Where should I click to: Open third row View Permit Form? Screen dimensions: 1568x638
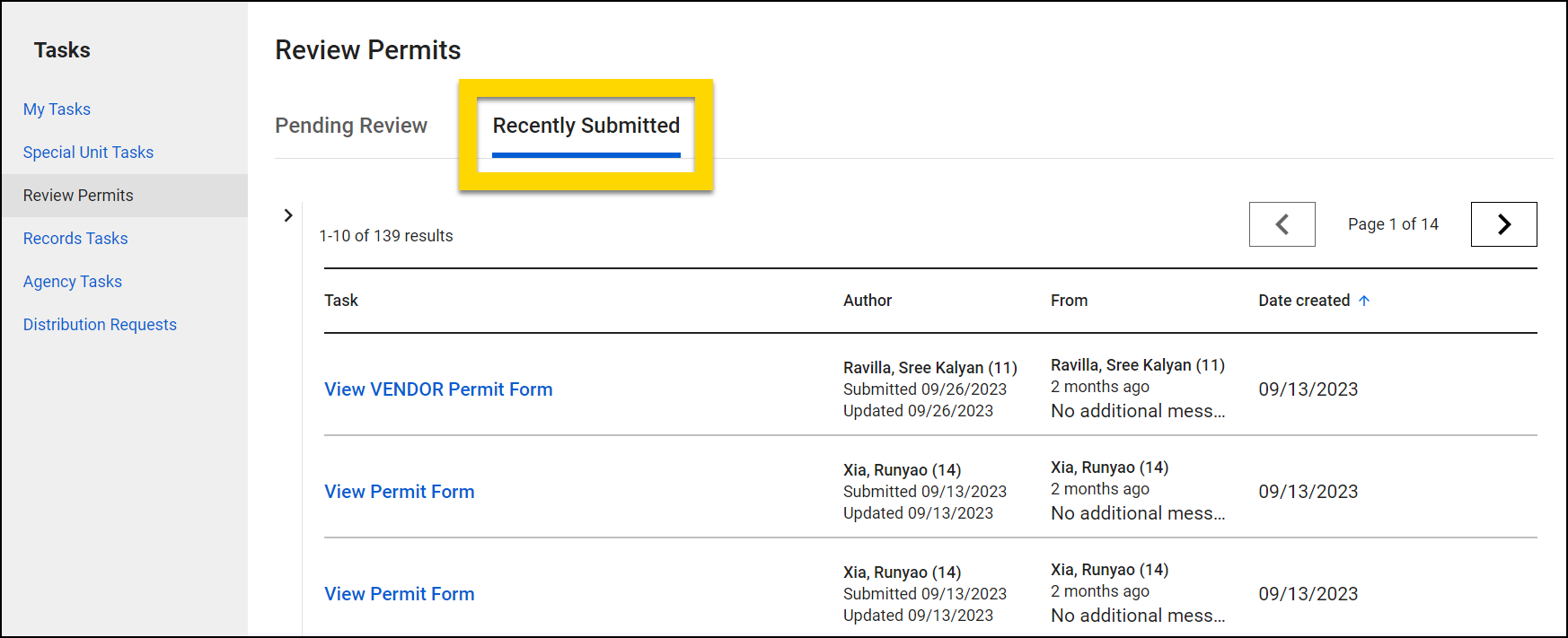400,594
